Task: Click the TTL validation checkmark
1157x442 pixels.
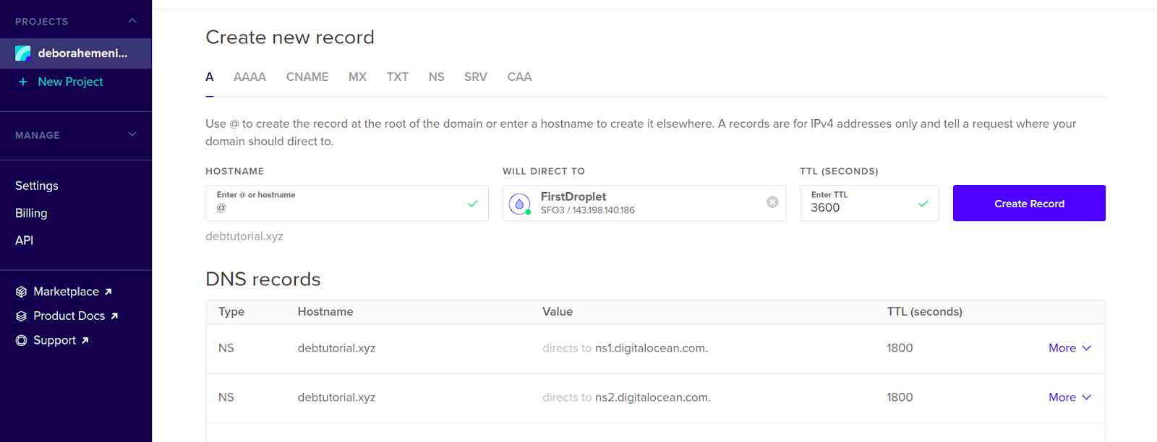Action: 923,204
